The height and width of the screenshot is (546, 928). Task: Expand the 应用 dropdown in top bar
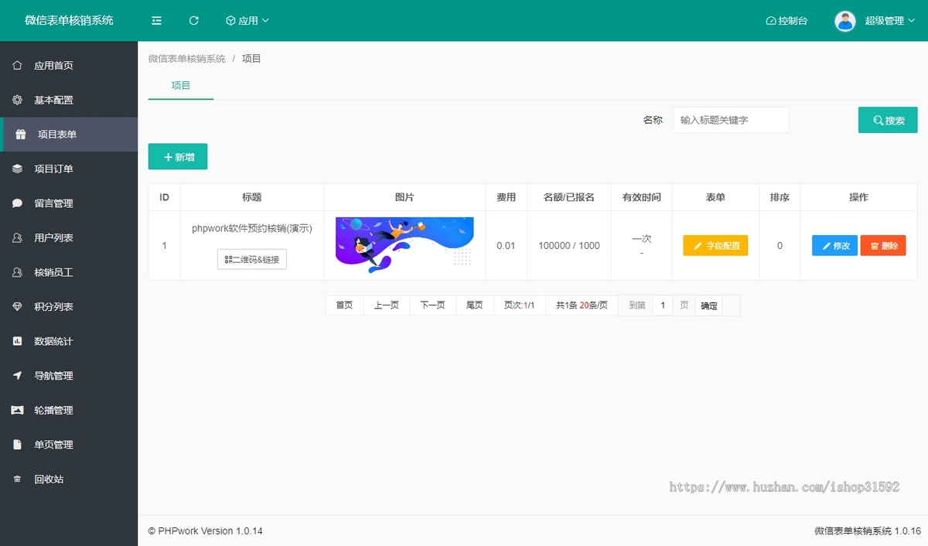(x=247, y=21)
